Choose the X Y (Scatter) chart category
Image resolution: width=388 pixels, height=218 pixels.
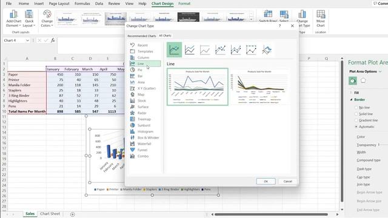[145, 88]
